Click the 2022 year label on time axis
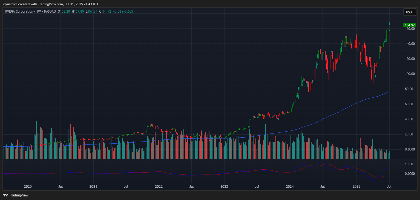This screenshot has height=200, width=420. [x=159, y=187]
